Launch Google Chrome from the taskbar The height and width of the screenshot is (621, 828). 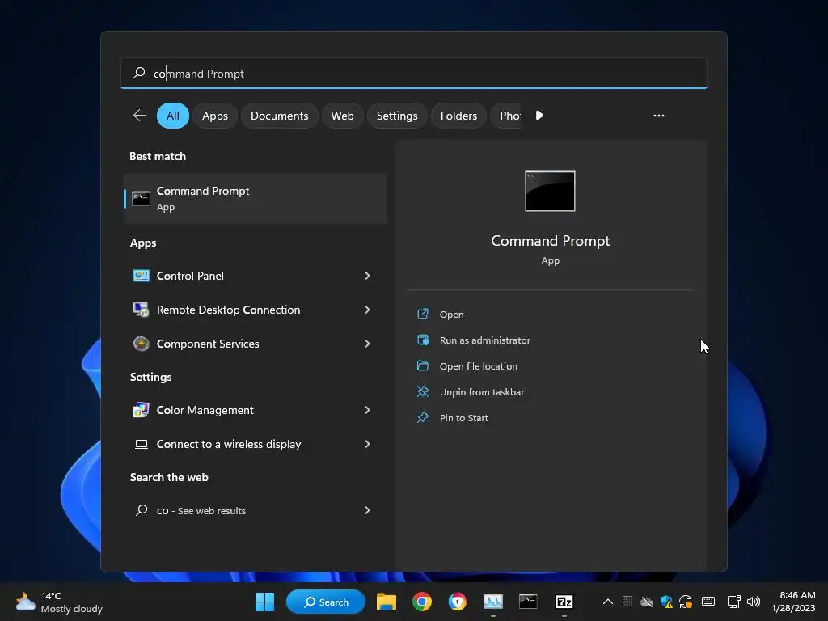[421, 602]
